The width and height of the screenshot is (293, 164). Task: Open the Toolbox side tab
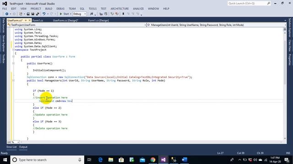(x=3, y=59)
